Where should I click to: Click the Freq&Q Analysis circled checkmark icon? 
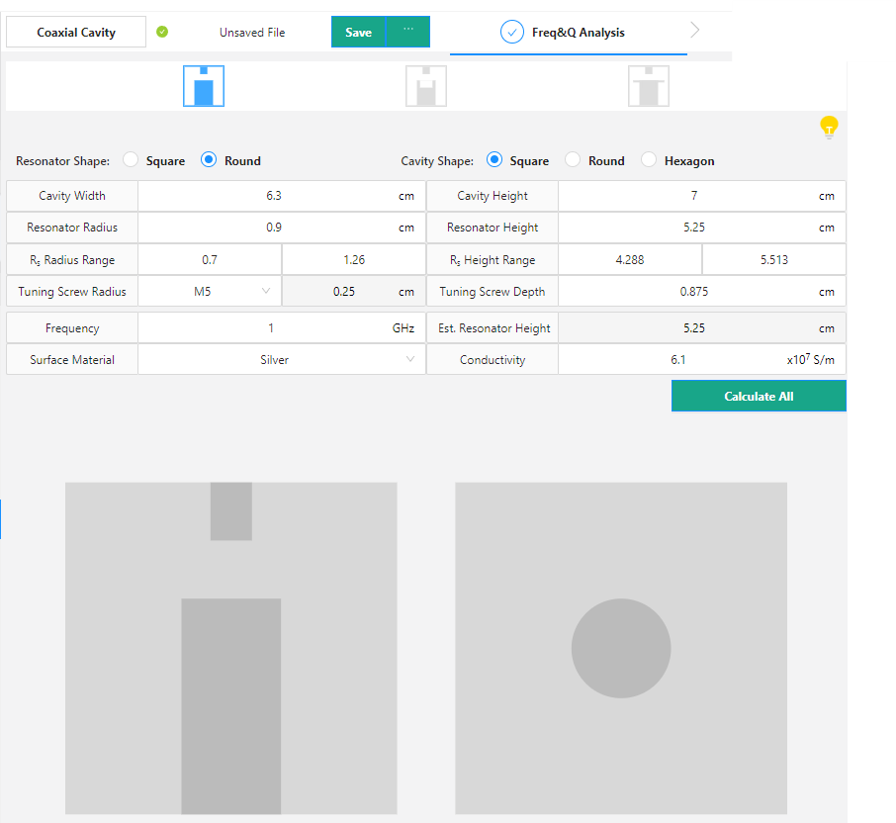tap(512, 32)
